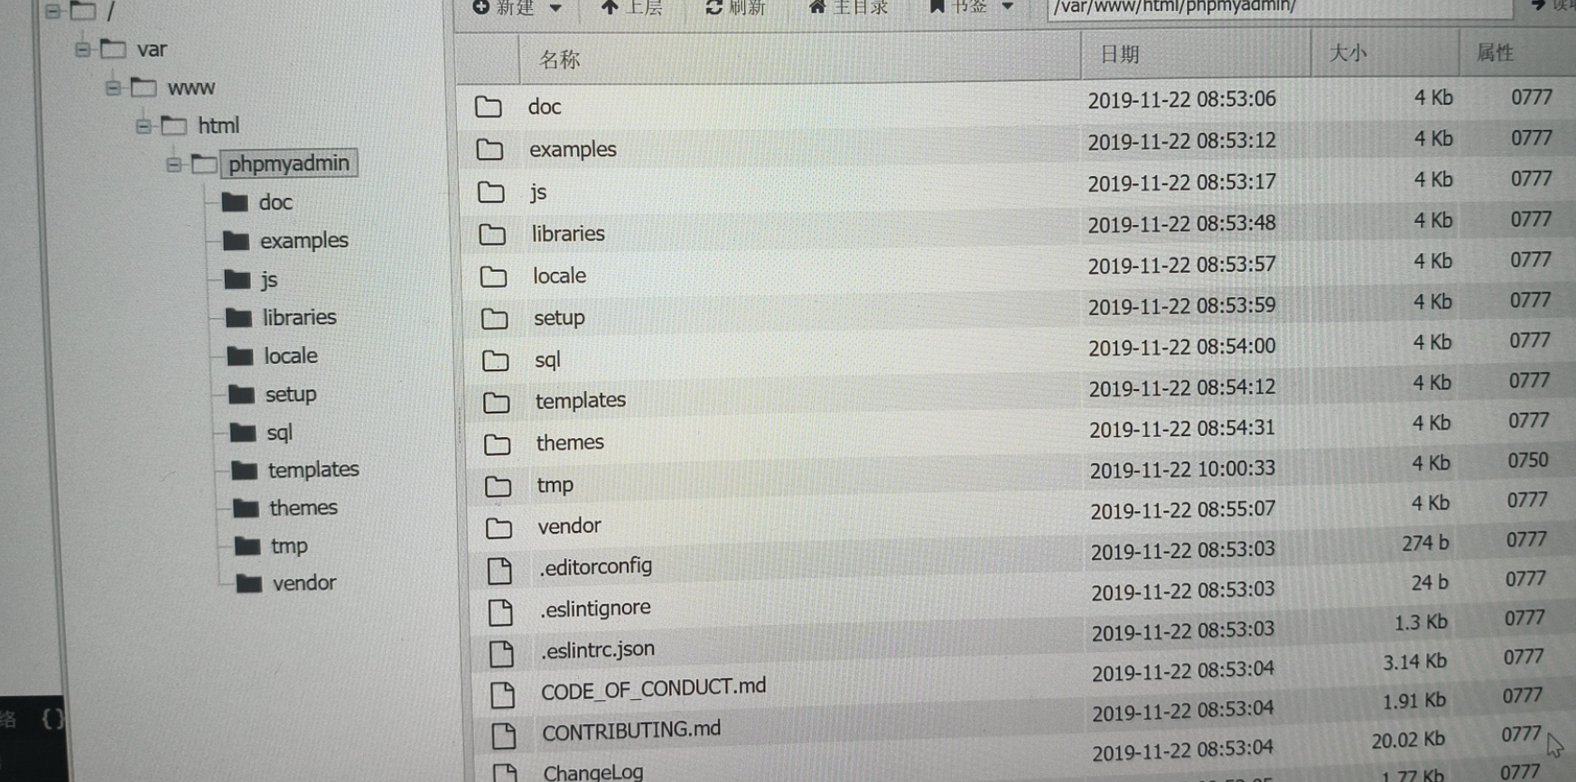Open js folder in left tree
Screen dimensions: 1576x782
click(269, 279)
